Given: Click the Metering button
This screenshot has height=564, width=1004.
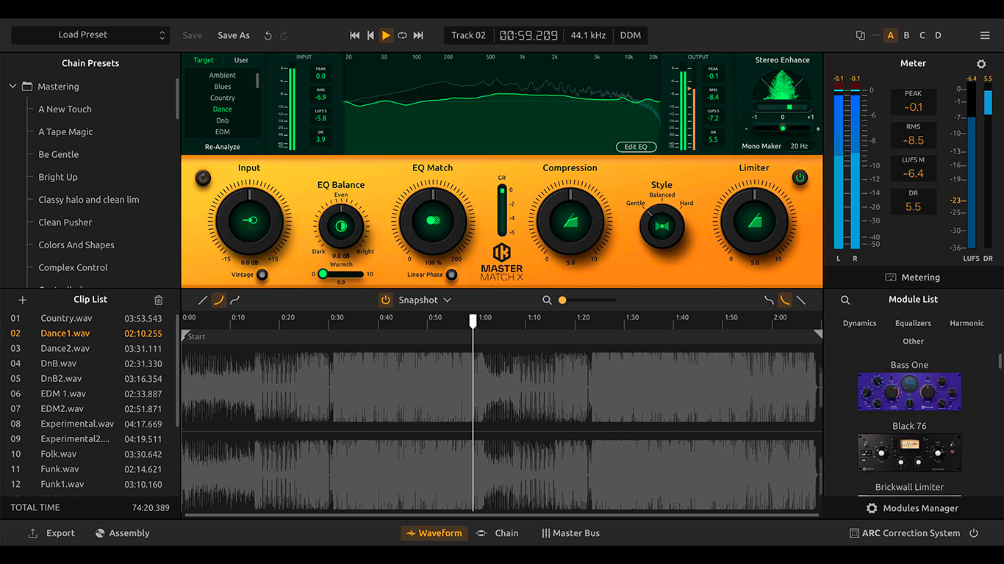Looking at the screenshot, I should [x=912, y=278].
